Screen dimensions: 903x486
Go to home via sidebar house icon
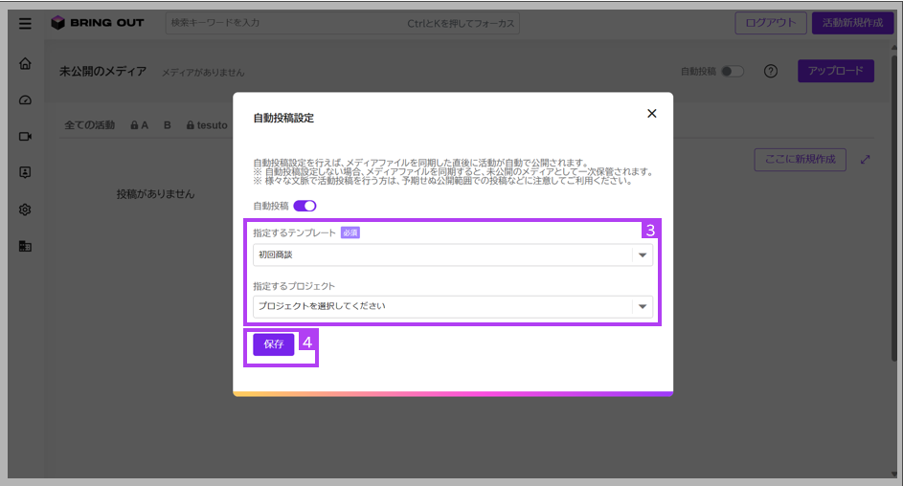[x=25, y=63]
